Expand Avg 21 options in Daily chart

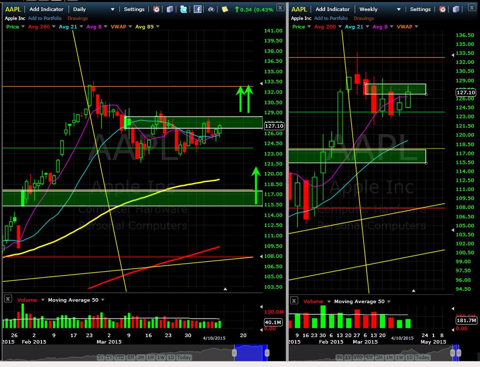(81, 26)
